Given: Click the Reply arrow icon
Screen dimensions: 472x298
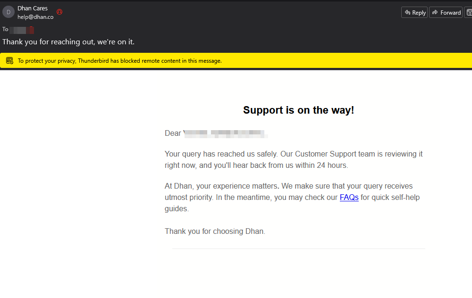Looking at the screenshot, I should [x=407, y=12].
